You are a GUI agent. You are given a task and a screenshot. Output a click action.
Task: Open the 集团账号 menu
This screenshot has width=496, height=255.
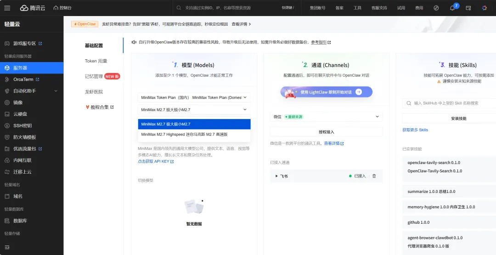tap(317, 8)
